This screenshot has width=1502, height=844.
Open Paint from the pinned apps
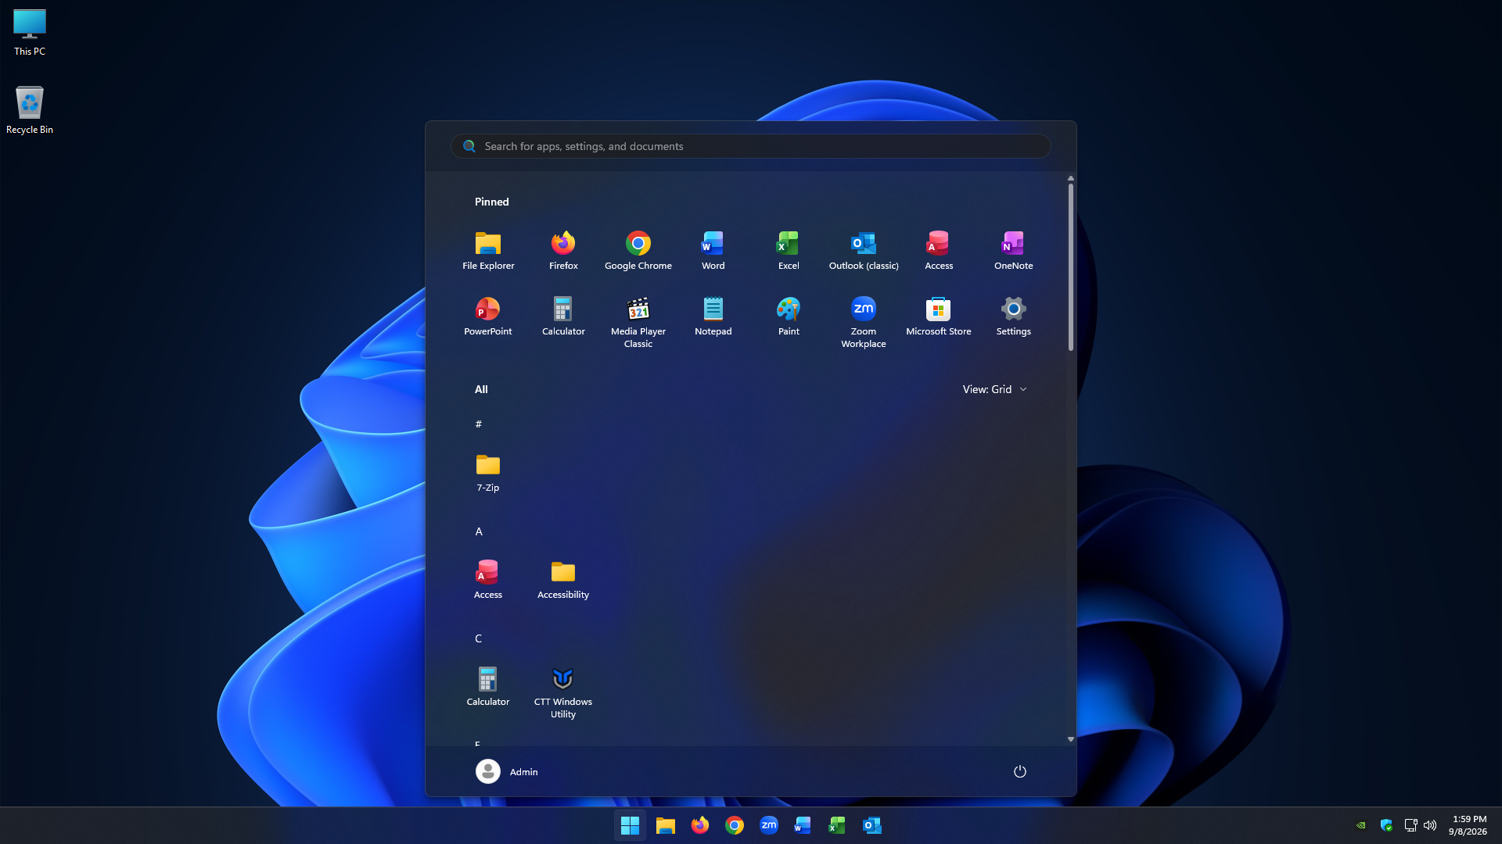click(789, 316)
